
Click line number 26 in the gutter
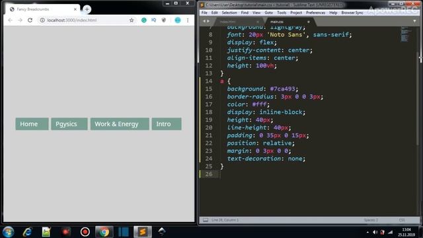tap(209, 174)
